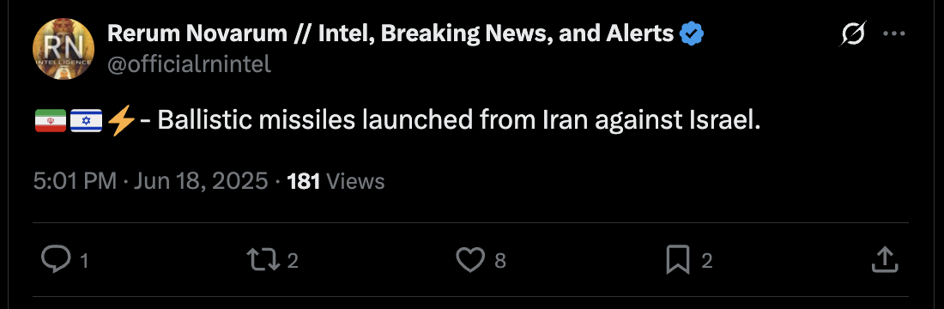Screen dimensions: 944x309
Task: Repost using the retweet arrows icon
Action: click(263, 259)
